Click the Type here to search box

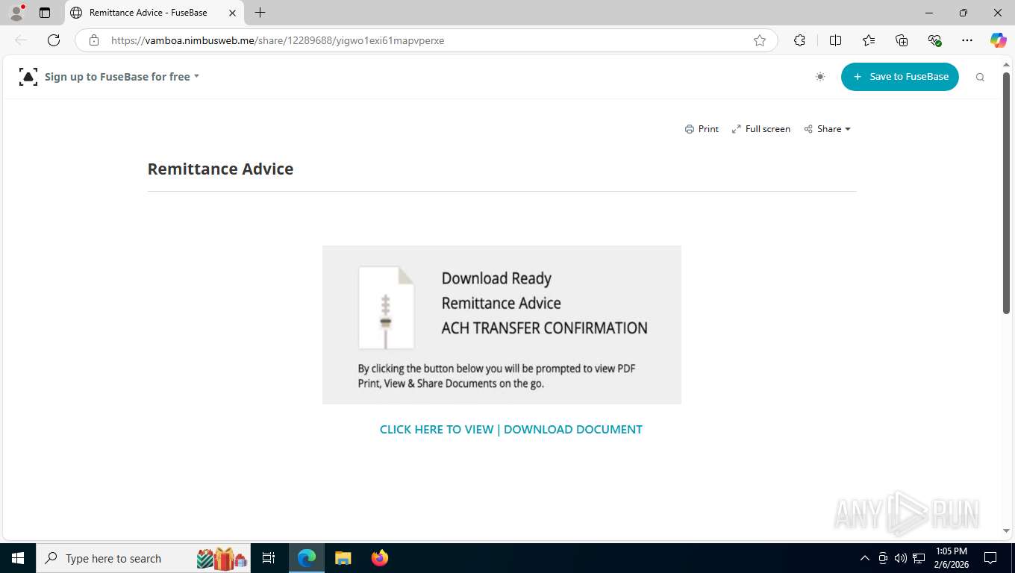tap(143, 558)
